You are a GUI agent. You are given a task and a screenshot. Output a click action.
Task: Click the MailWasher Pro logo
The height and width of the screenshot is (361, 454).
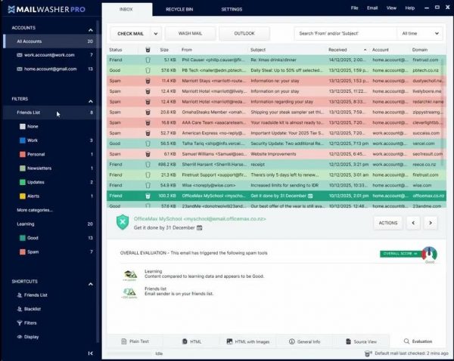click(47, 9)
